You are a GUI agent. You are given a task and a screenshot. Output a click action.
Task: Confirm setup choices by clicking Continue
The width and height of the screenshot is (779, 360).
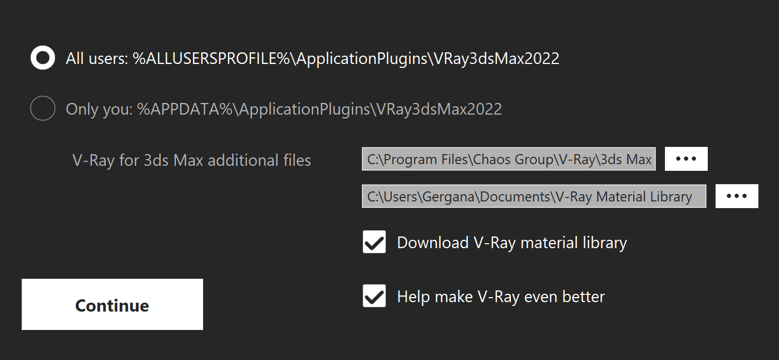click(112, 304)
